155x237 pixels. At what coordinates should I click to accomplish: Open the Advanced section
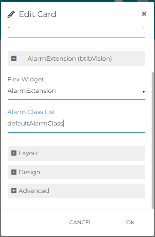(x=76, y=191)
